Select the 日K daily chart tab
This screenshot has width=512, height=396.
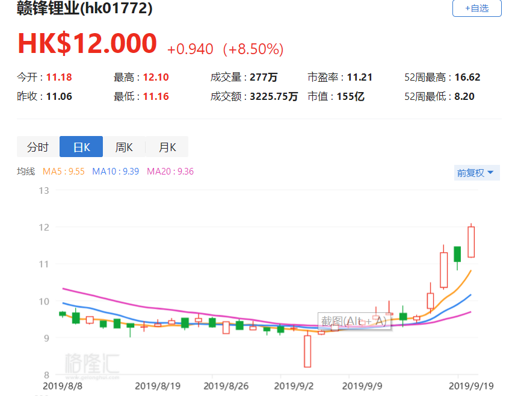81,147
